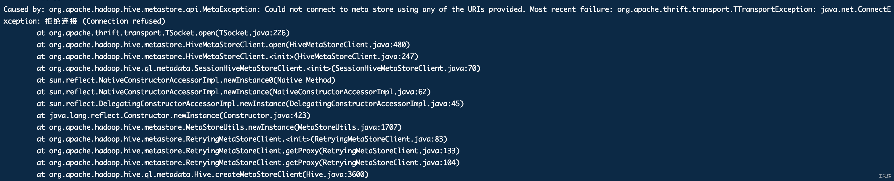This screenshot has height=181, width=894.
Task: Click the RetryingMetaStoreClient.java:104 reference
Action: click(x=389, y=162)
